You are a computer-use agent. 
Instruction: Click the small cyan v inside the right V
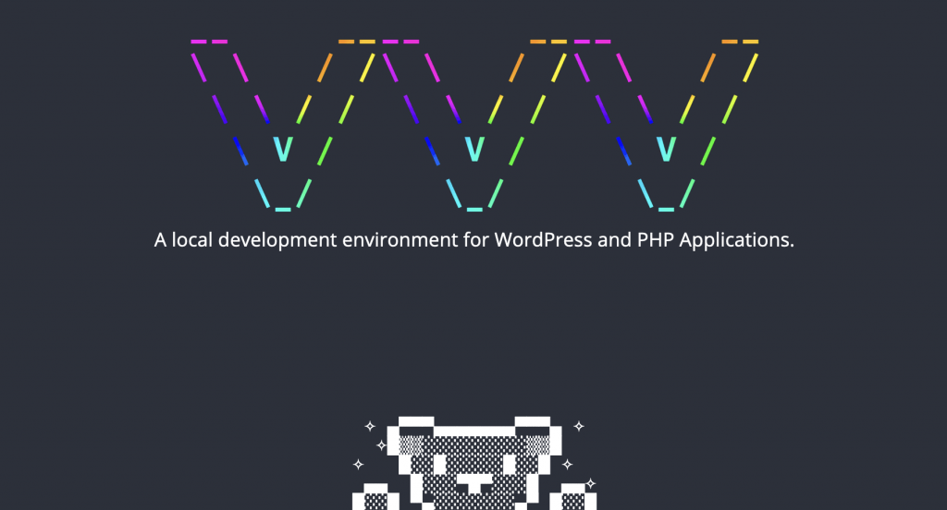click(666, 148)
